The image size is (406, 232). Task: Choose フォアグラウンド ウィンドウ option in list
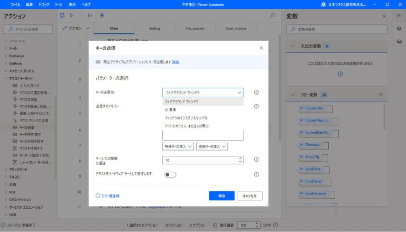203,102
